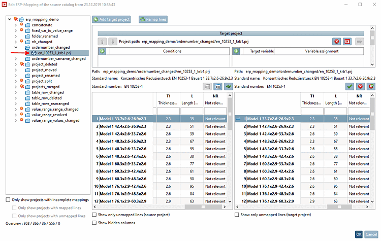Image resolution: width=381 pixels, height=241 pixels.
Task: Click the green plus icon beside Target variable
Action: 236,51
